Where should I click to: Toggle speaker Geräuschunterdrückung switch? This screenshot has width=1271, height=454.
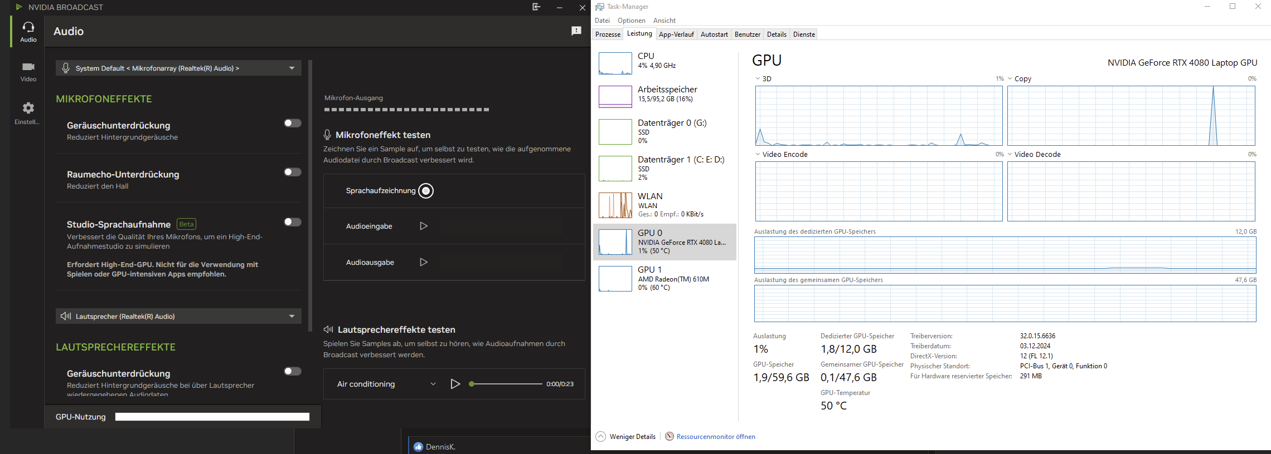[x=292, y=371]
